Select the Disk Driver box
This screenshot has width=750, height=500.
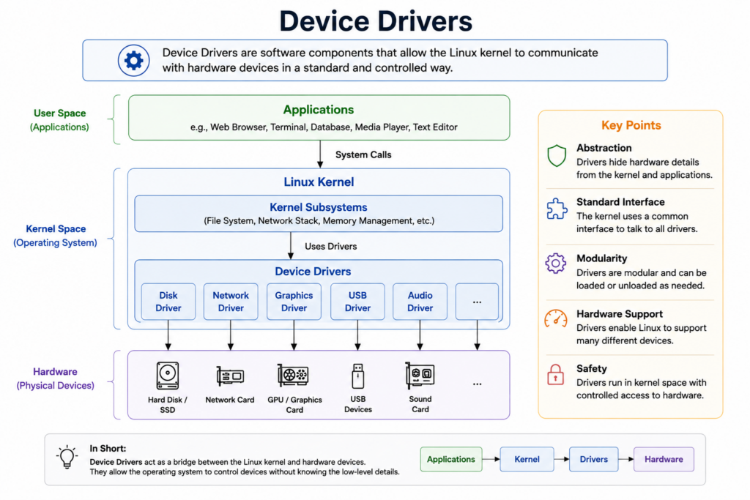pyautogui.click(x=168, y=302)
